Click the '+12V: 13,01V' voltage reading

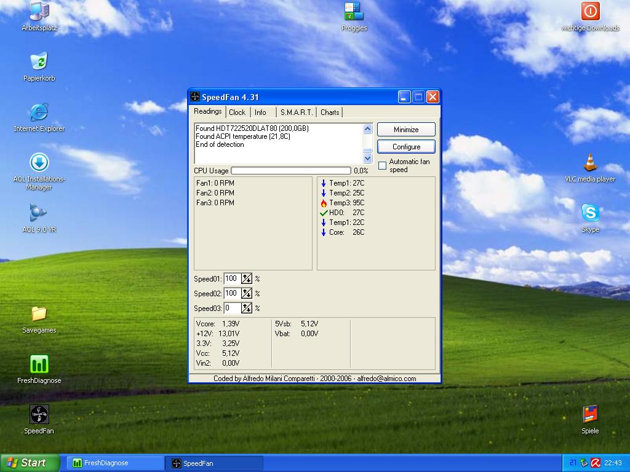218,334
